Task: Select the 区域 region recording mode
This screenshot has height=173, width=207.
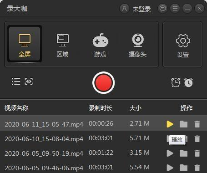Action: tap(62, 46)
